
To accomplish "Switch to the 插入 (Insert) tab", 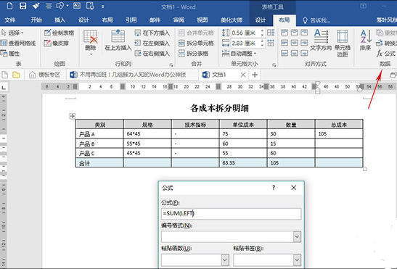I will [x=60, y=20].
